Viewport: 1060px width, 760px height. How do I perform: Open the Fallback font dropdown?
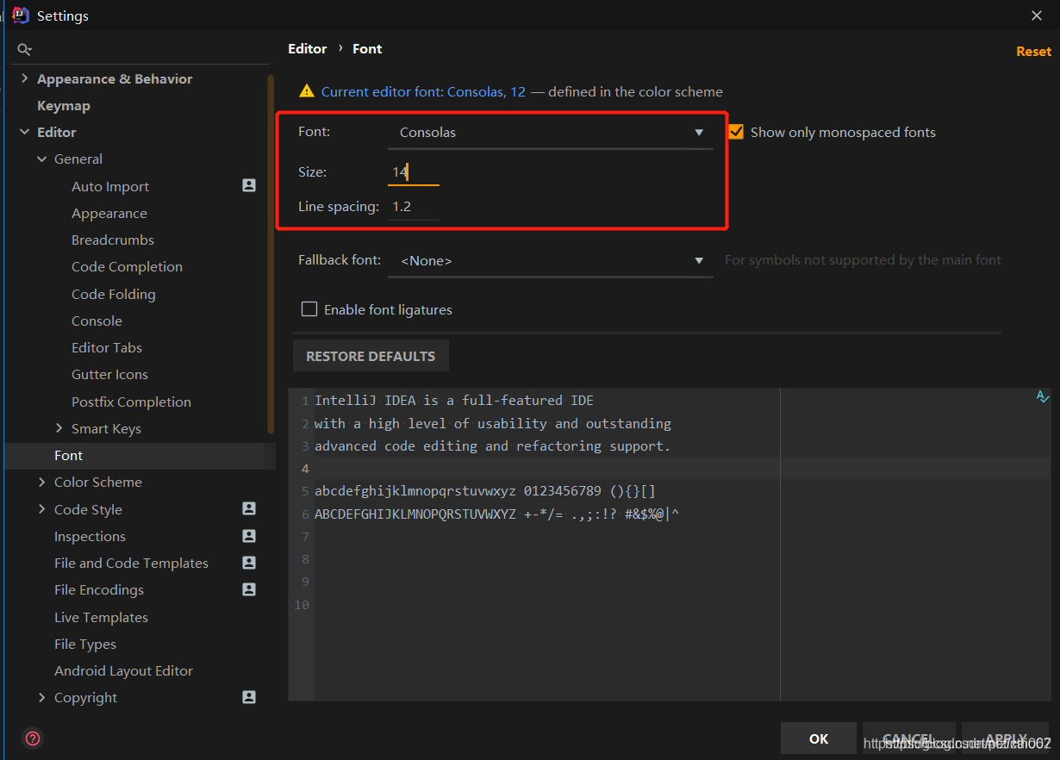(x=551, y=260)
